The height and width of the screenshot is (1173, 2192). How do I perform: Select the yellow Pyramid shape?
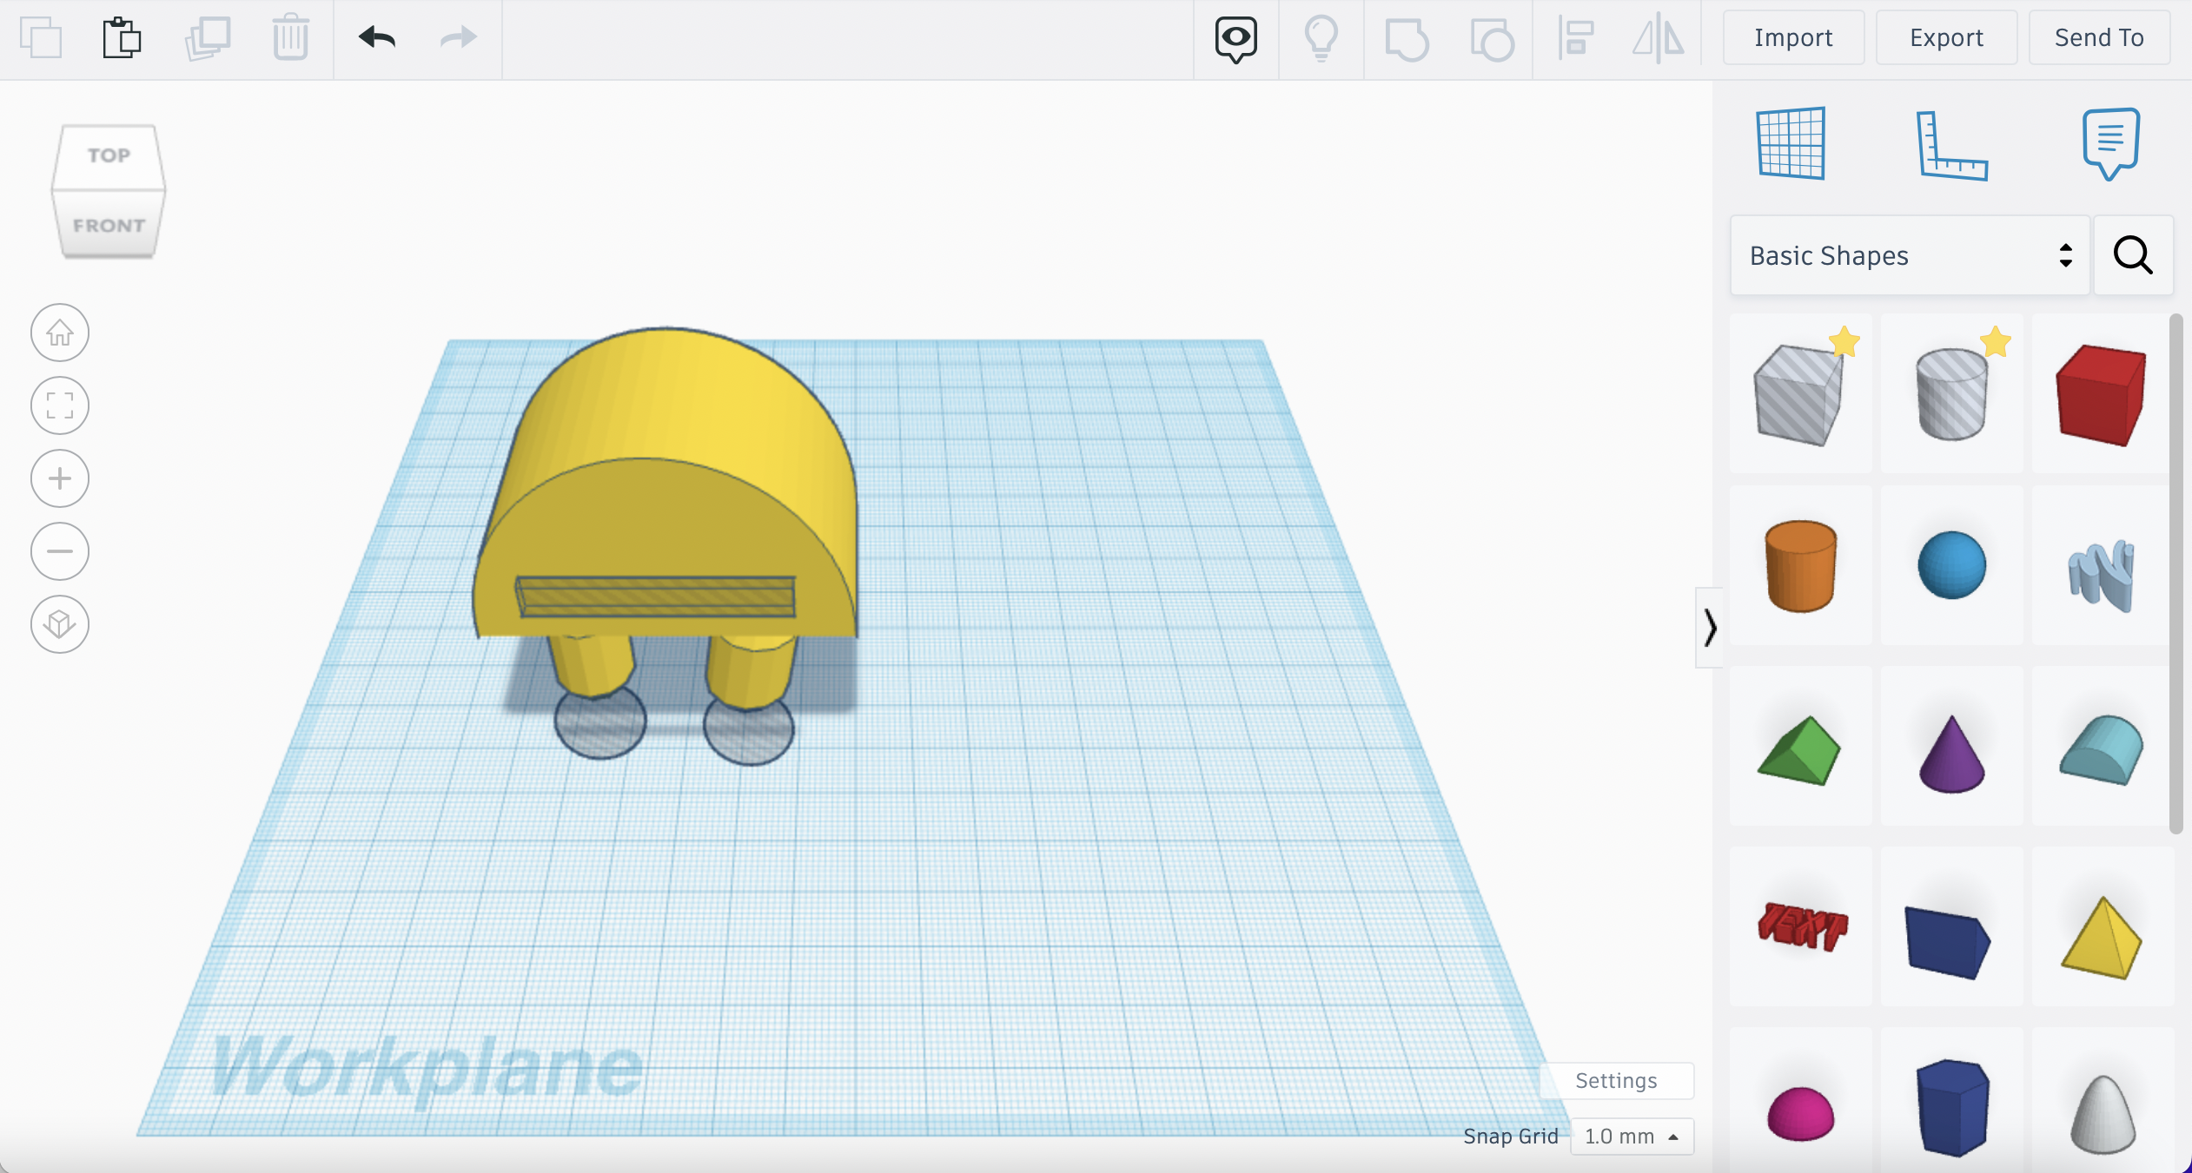tap(2101, 938)
